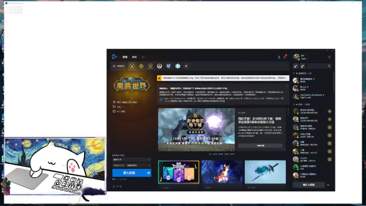366x206 pixels.
Task: Open the Frostmourne sword news thumbnail
Action: (x=265, y=172)
